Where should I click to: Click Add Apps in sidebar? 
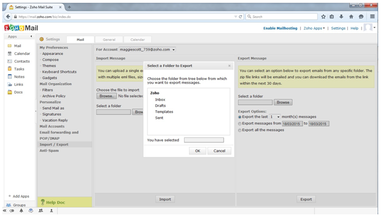pyautogui.click(x=19, y=196)
